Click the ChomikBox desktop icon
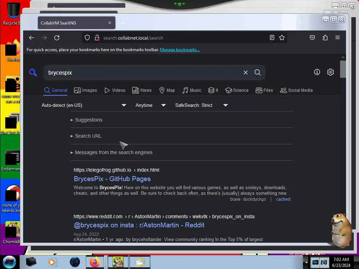This screenshot has width=359, height=269. [12, 232]
